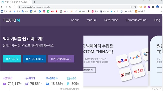Open the 포털 bookmark
This screenshot has height=91, width=163.
pyautogui.click(x=4, y=11)
